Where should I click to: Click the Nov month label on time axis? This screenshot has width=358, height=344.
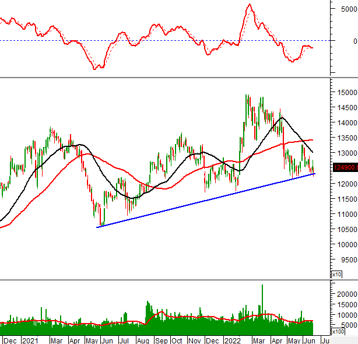click(195, 339)
